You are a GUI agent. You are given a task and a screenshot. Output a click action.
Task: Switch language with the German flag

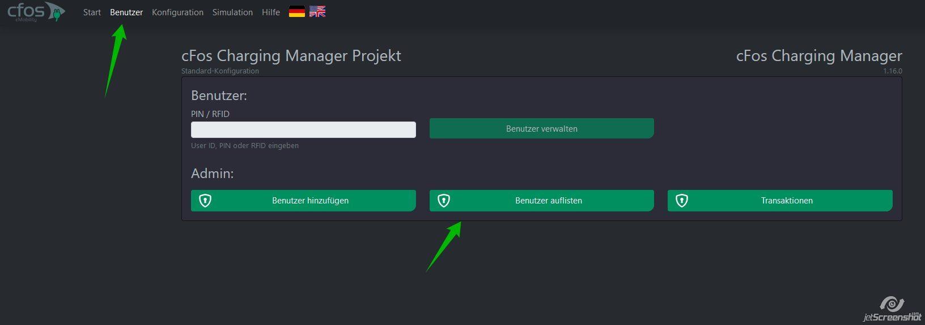(x=297, y=12)
